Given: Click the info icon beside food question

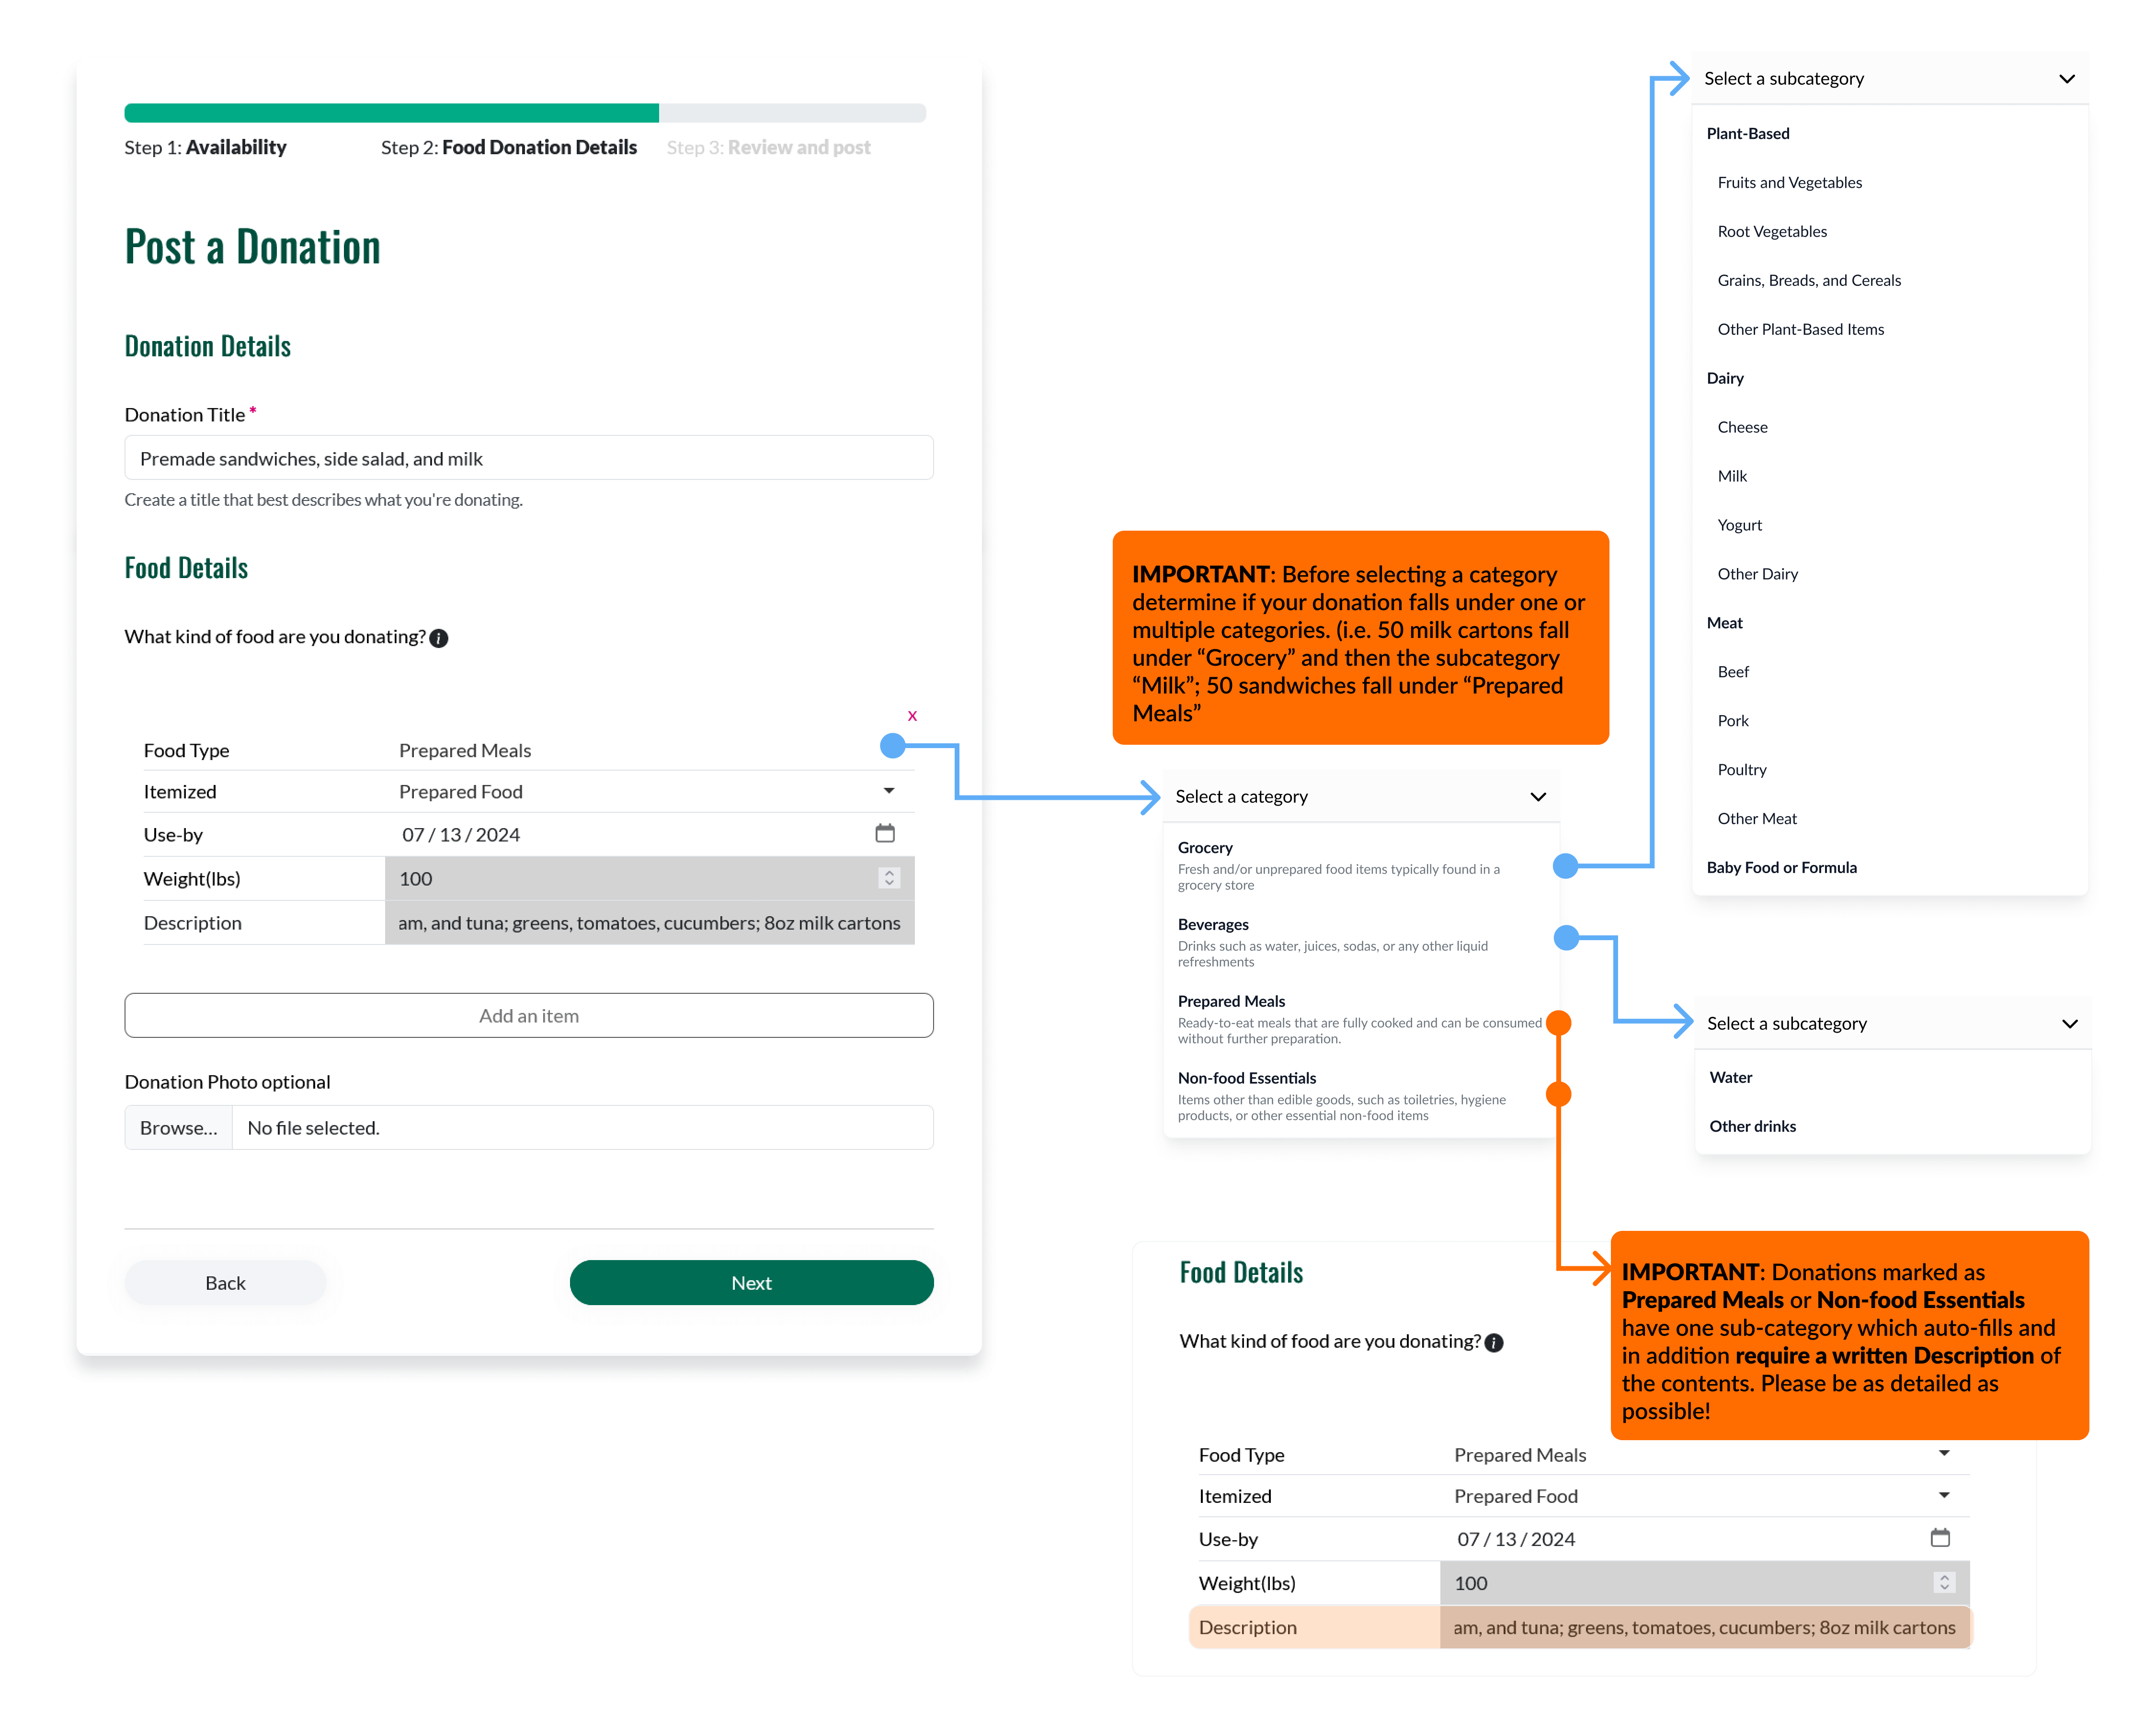Looking at the screenshot, I should (x=439, y=638).
